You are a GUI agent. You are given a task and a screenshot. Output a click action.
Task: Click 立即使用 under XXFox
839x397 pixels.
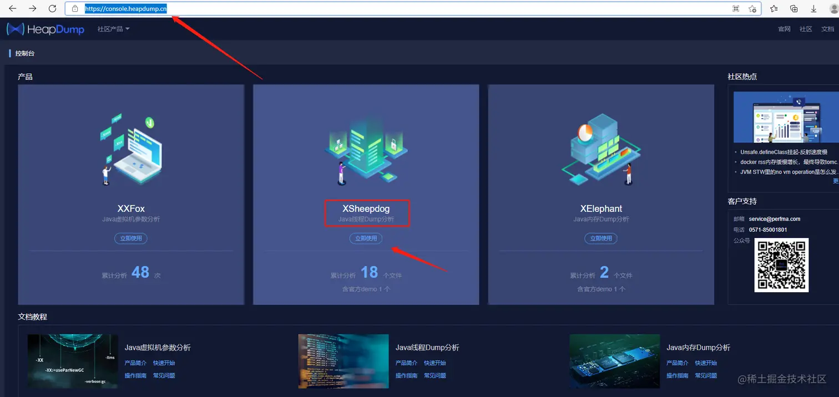(x=131, y=238)
